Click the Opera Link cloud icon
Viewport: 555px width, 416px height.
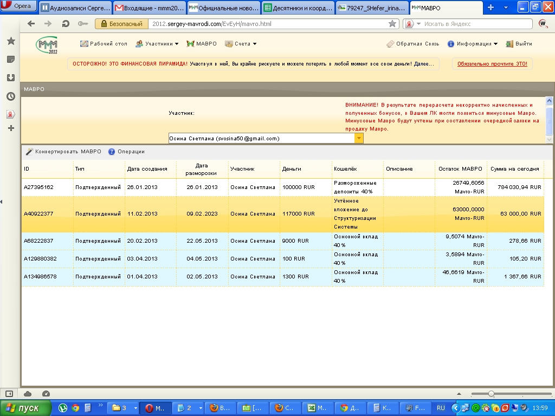coord(28,394)
